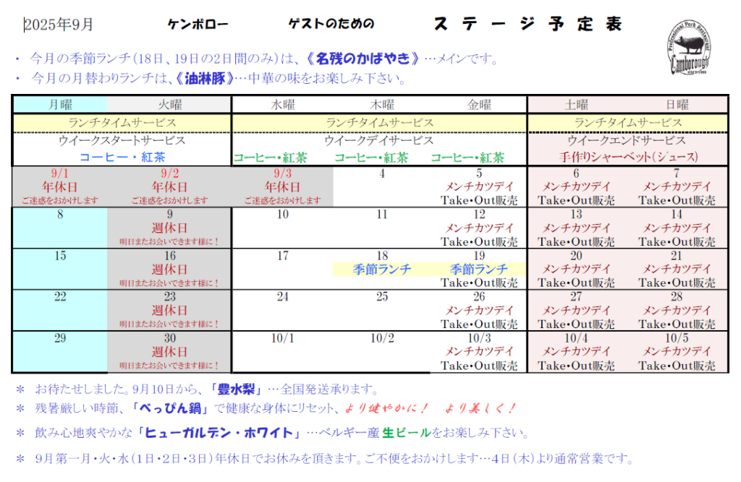This screenshot has height=482, width=741.
Task: Click the date '25' number
Action: [382, 297]
